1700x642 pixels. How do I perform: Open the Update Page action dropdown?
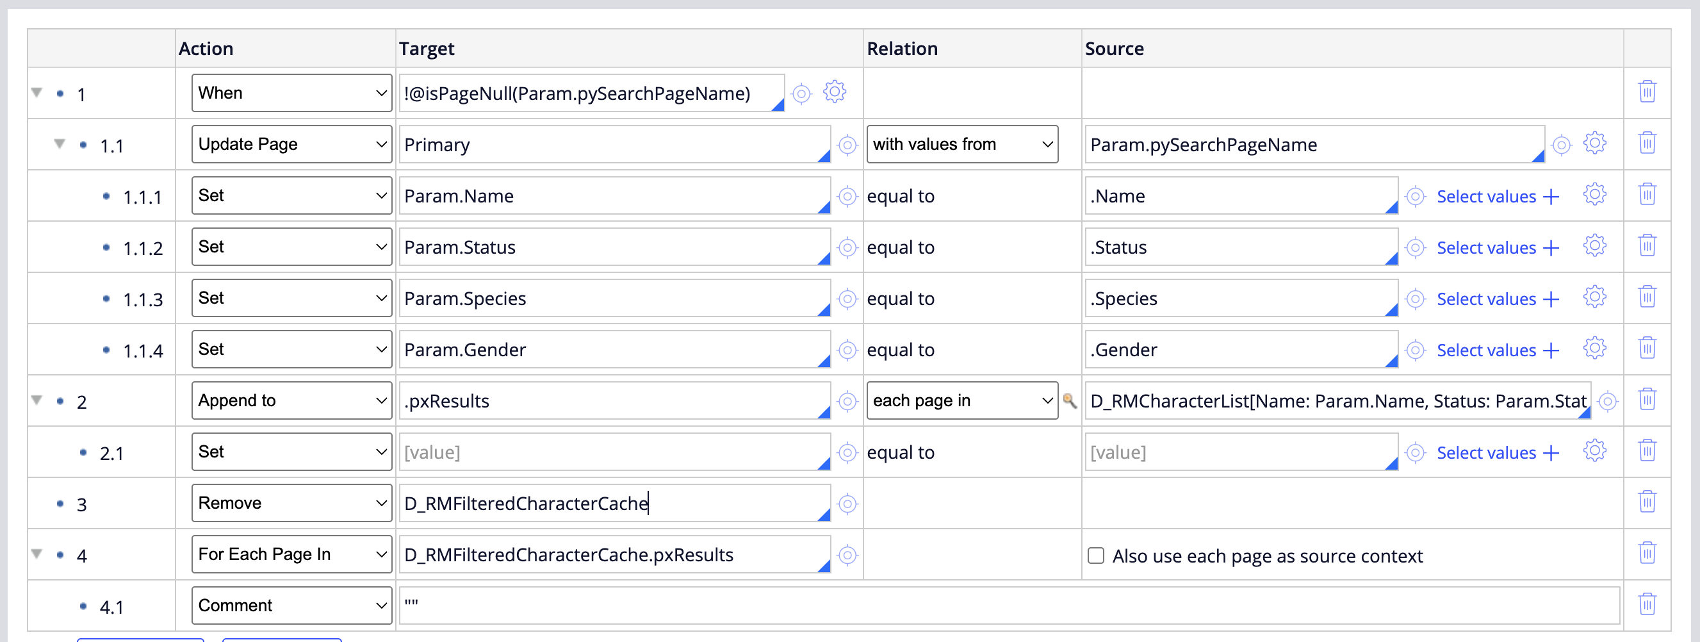[291, 145]
